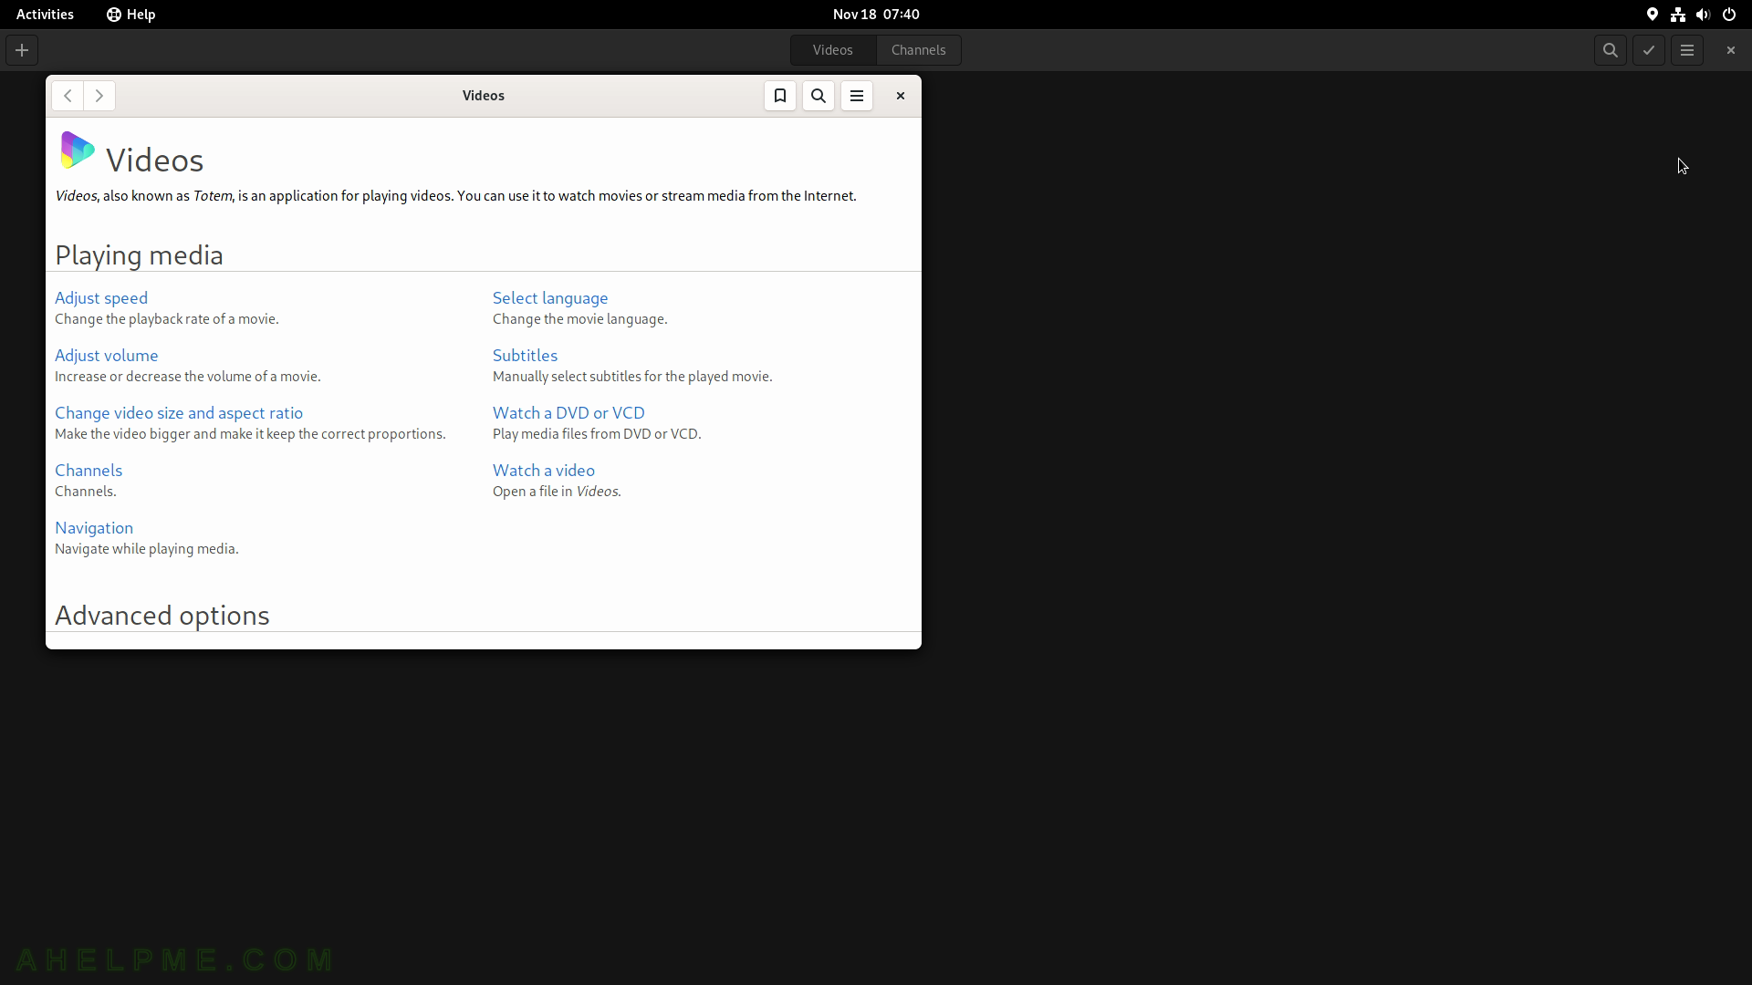The height and width of the screenshot is (985, 1752).
Task: Click text 'Play media files from DVD or VCD.'
Action: click(597, 434)
